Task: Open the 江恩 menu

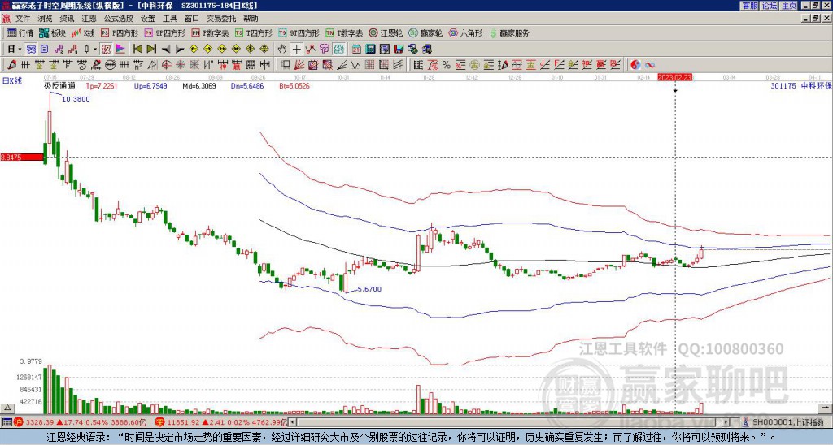Action: coord(89,19)
